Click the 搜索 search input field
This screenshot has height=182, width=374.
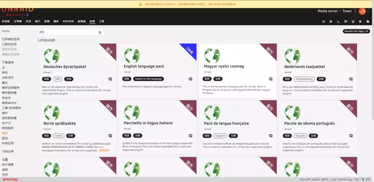[x=68, y=32]
